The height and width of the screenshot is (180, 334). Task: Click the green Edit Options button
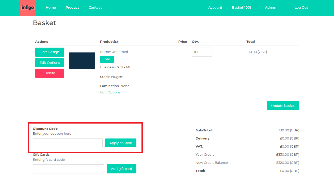tap(50, 63)
